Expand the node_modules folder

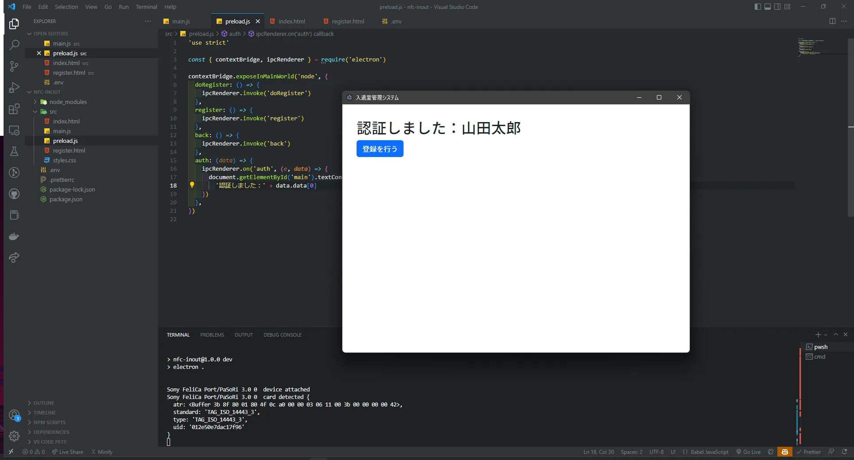(x=68, y=102)
